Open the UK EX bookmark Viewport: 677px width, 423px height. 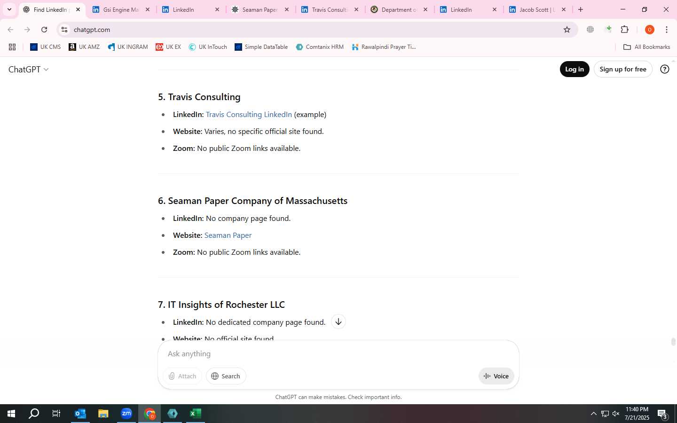coord(168,47)
